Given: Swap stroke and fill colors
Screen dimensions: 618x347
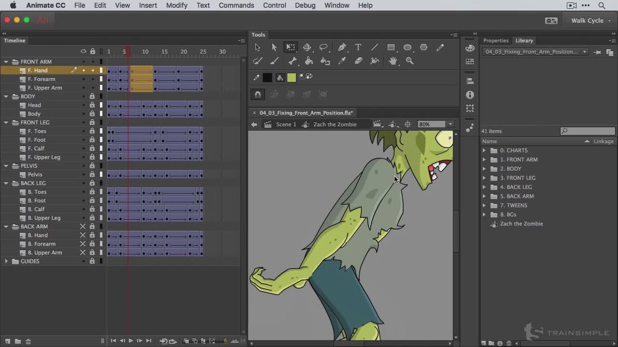Looking at the screenshot, I should click(309, 76).
